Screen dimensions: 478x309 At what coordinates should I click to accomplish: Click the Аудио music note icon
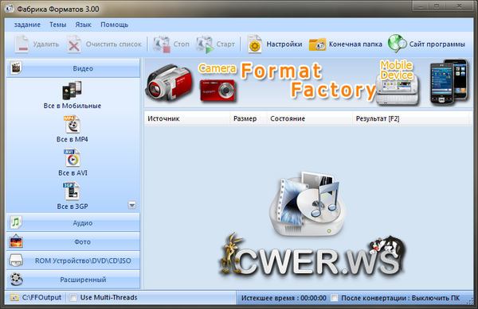(x=16, y=222)
